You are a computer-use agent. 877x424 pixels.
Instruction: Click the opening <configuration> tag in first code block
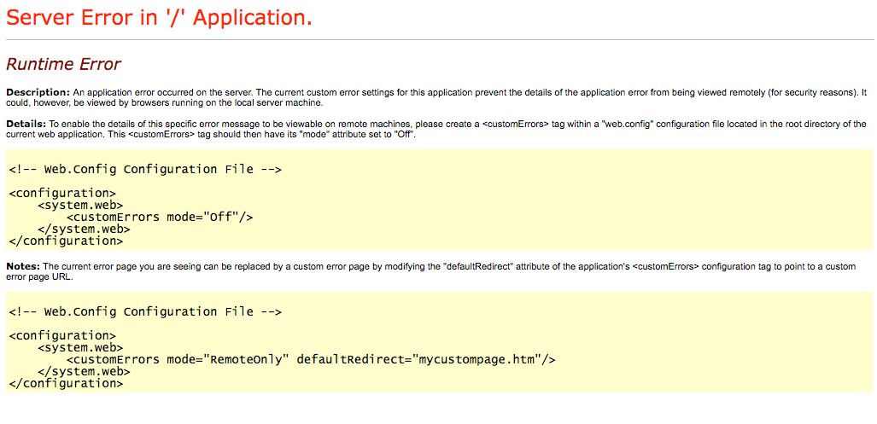62,193
